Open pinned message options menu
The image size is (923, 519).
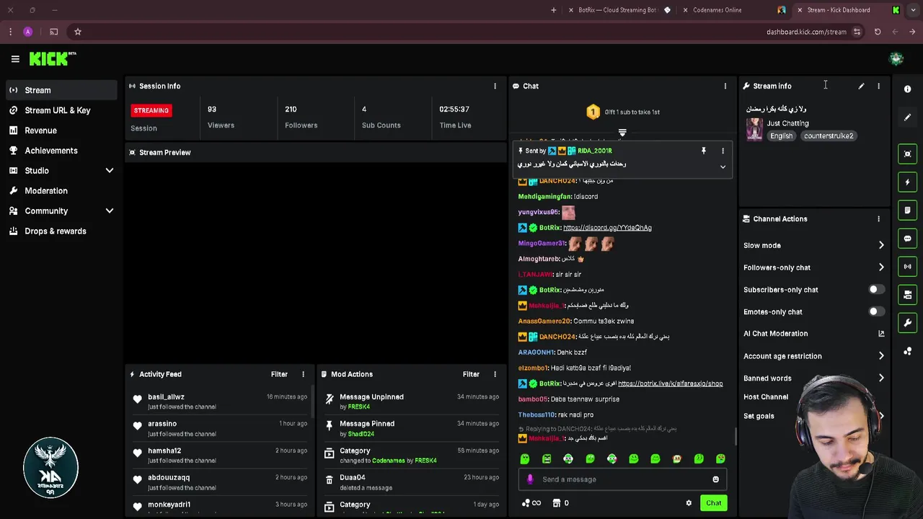coord(723,151)
